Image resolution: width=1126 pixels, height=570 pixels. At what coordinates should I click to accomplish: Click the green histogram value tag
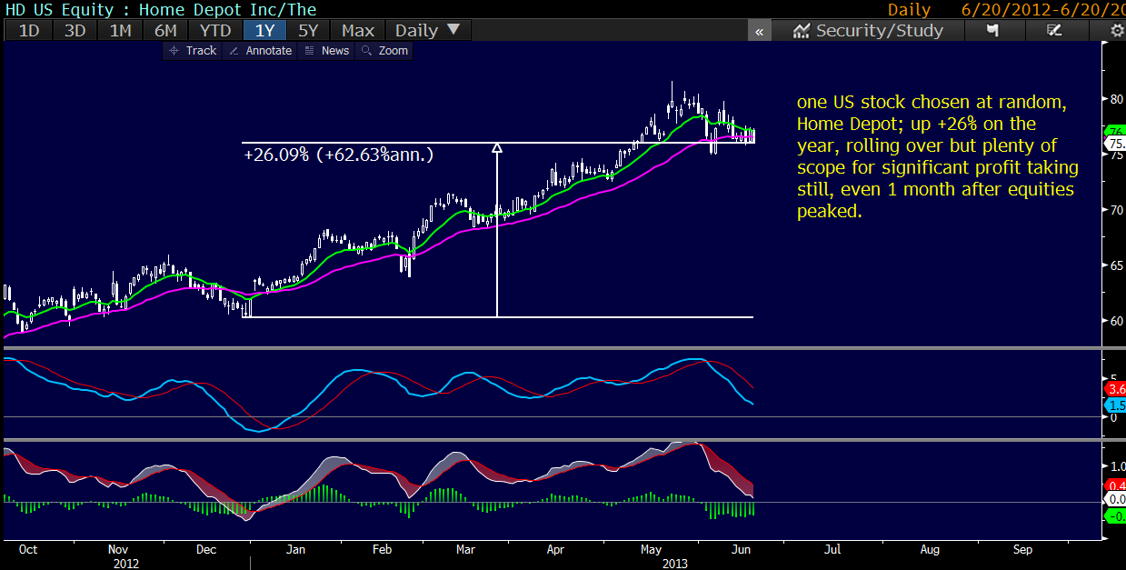pyautogui.click(x=1115, y=516)
